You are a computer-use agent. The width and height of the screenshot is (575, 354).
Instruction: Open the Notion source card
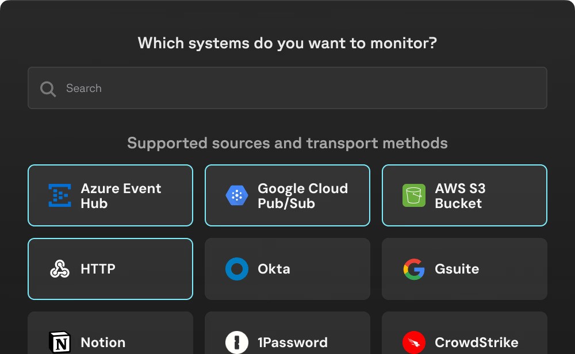pyautogui.click(x=110, y=333)
